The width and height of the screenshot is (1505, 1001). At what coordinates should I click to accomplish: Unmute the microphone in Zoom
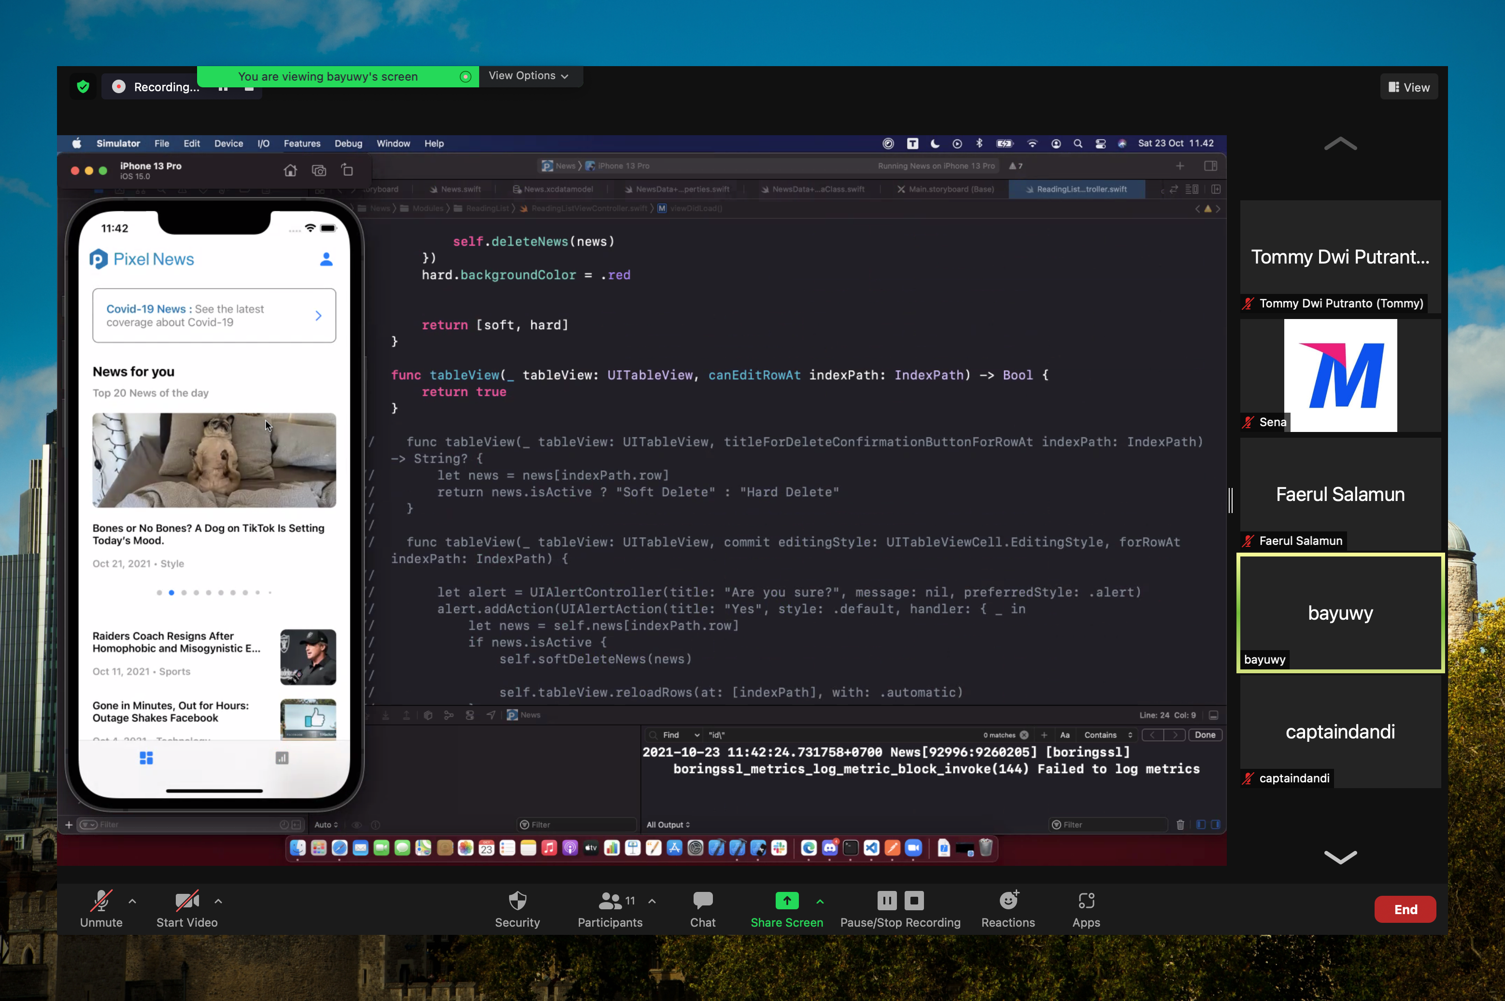[x=101, y=909]
